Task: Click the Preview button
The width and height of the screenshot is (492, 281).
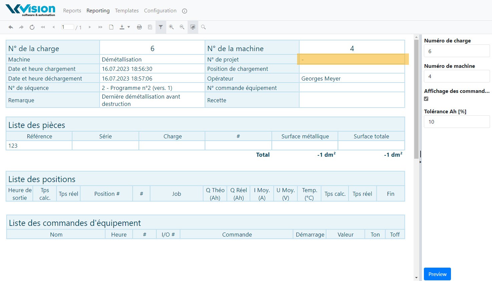Action: click(x=437, y=274)
